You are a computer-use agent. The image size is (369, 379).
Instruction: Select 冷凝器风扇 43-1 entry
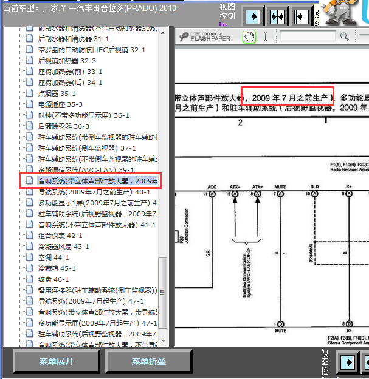coord(63,247)
